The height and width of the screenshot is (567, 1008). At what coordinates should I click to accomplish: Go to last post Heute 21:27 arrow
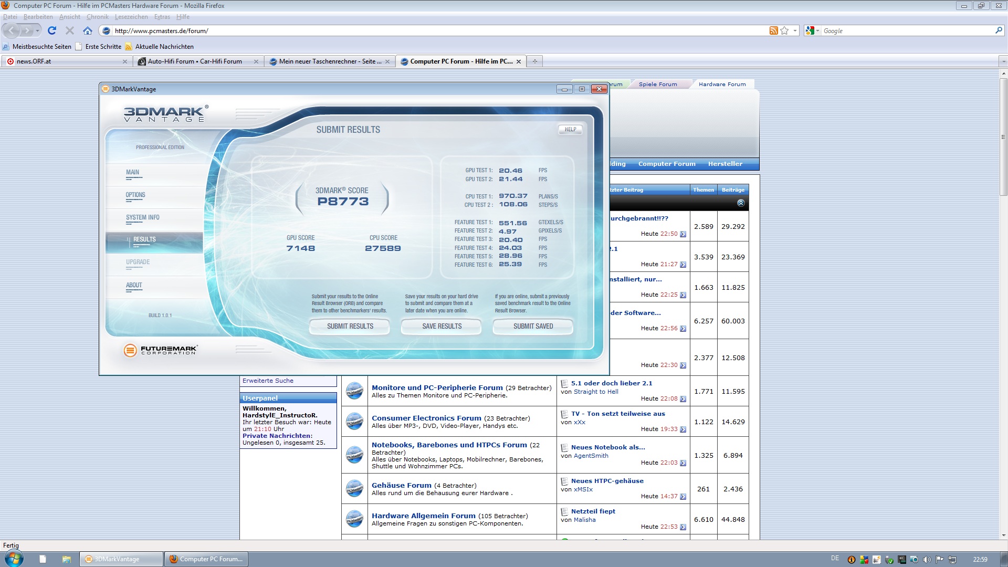(x=683, y=265)
